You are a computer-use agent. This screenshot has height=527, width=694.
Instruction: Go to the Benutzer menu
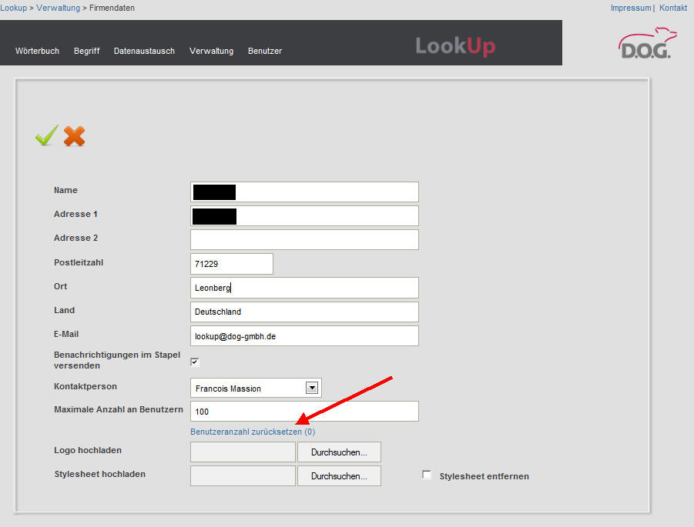tap(265, 51)
